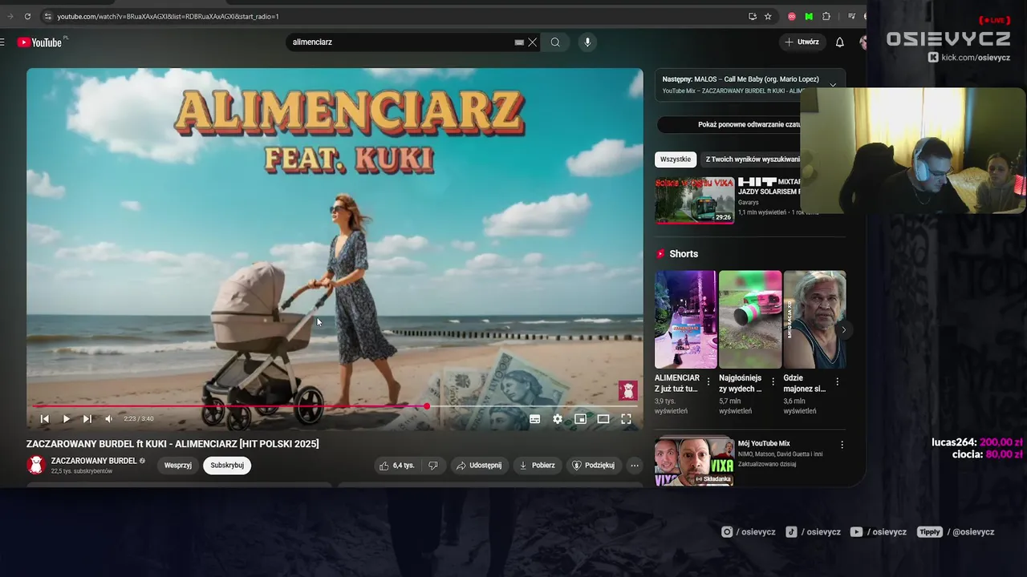Like the video with 6,4 tys. likes

[396, 466]
